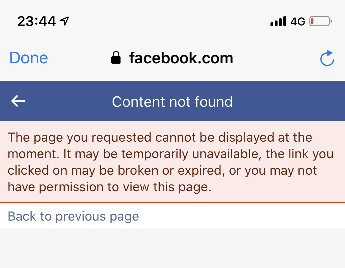Image resolution: width=345 pixels, height=268 pixels.
Task: Tap the location services arrow icon
Action: click(x=64, y=21)
